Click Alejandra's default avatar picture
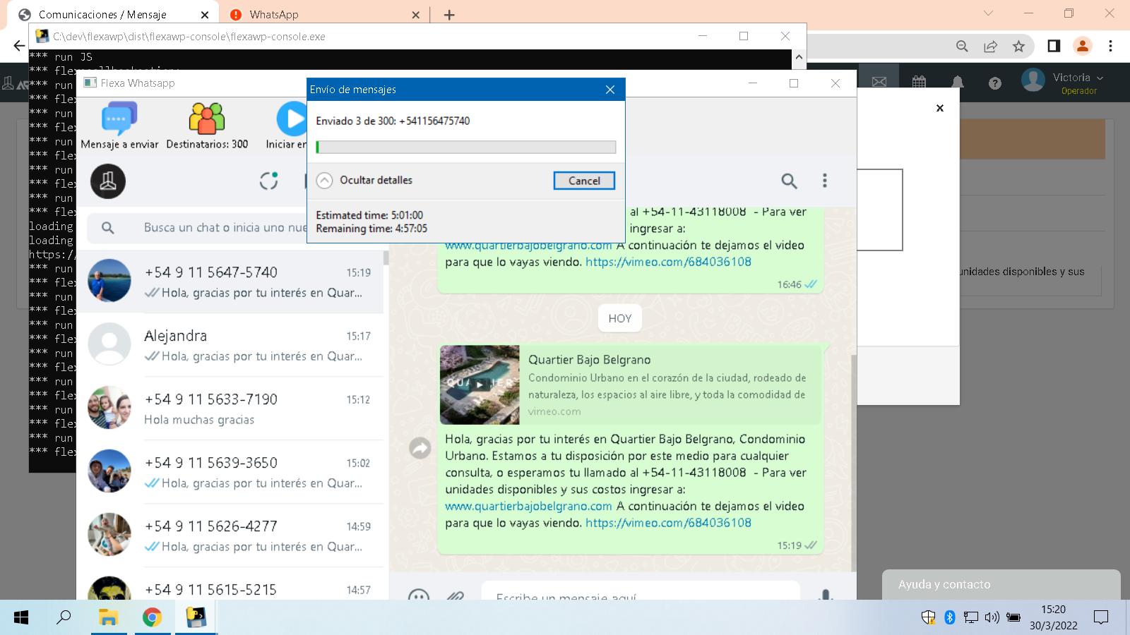 coord(109,344)
